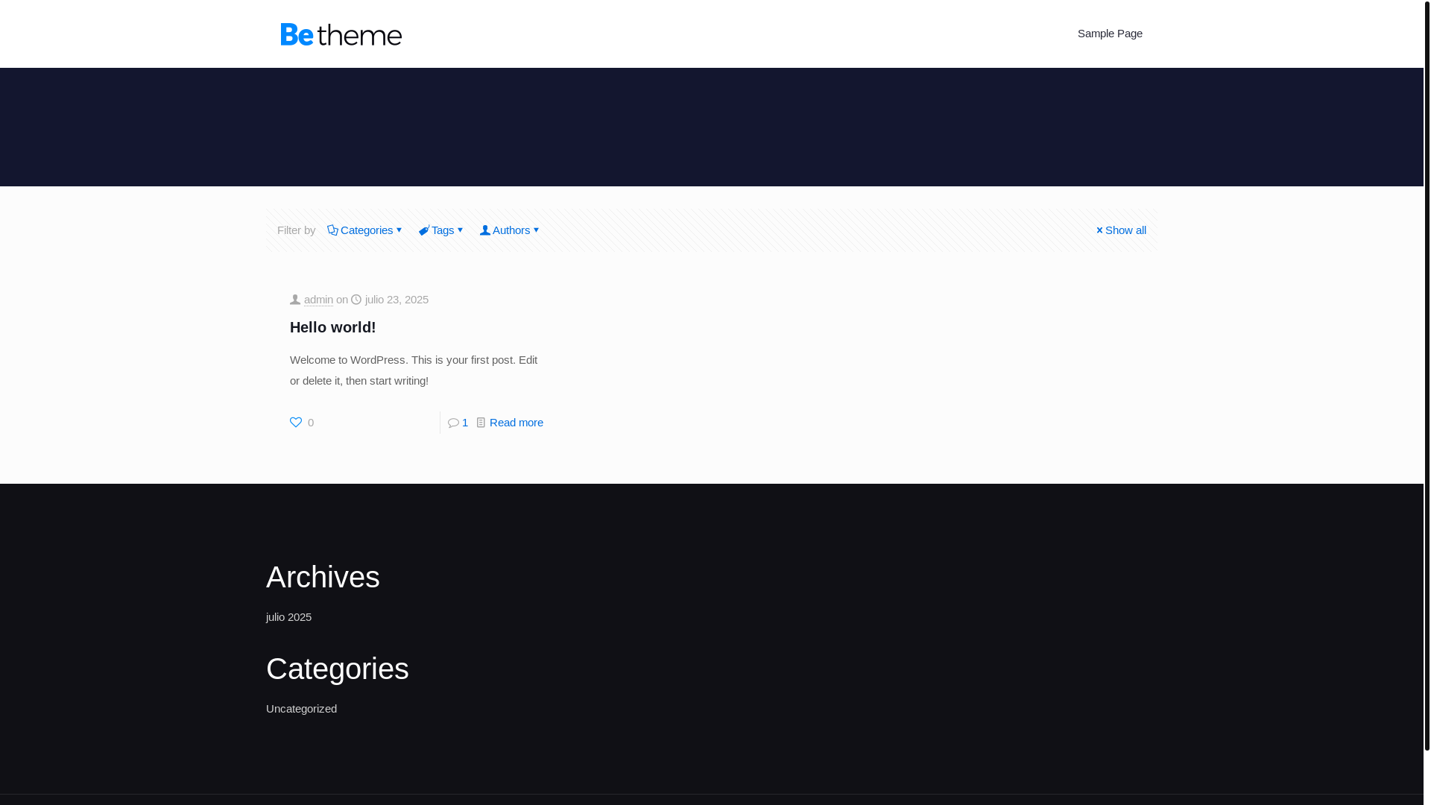1431x805 pixels.
Task: Click Read more for Hello world!
Action: point(517,423)
